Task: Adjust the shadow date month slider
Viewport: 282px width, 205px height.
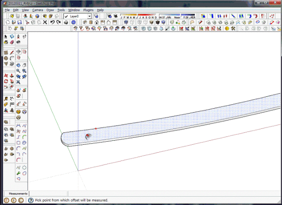Action: [139, 16]
